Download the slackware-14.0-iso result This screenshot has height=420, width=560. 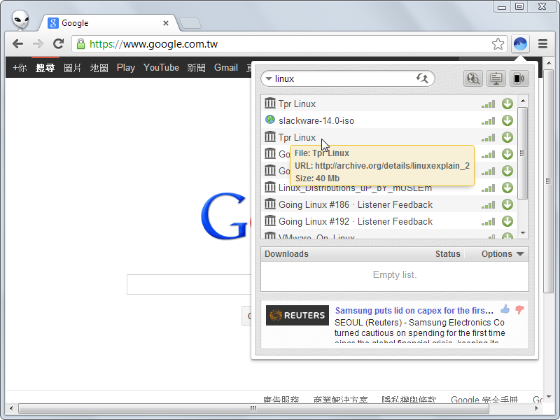(507, 120)
